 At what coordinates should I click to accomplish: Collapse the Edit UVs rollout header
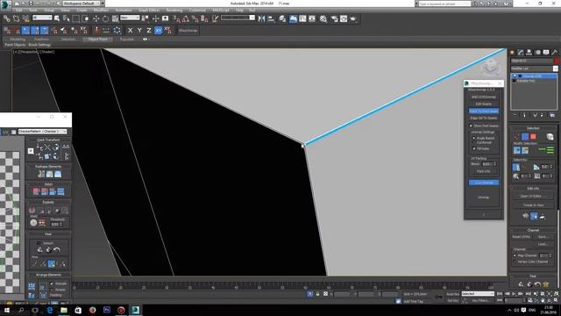pos(533,189)
